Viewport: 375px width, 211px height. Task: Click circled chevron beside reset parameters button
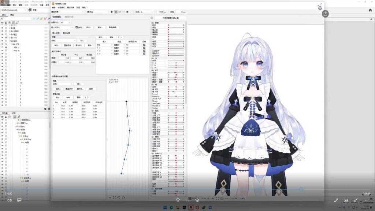tap(152, 18)
